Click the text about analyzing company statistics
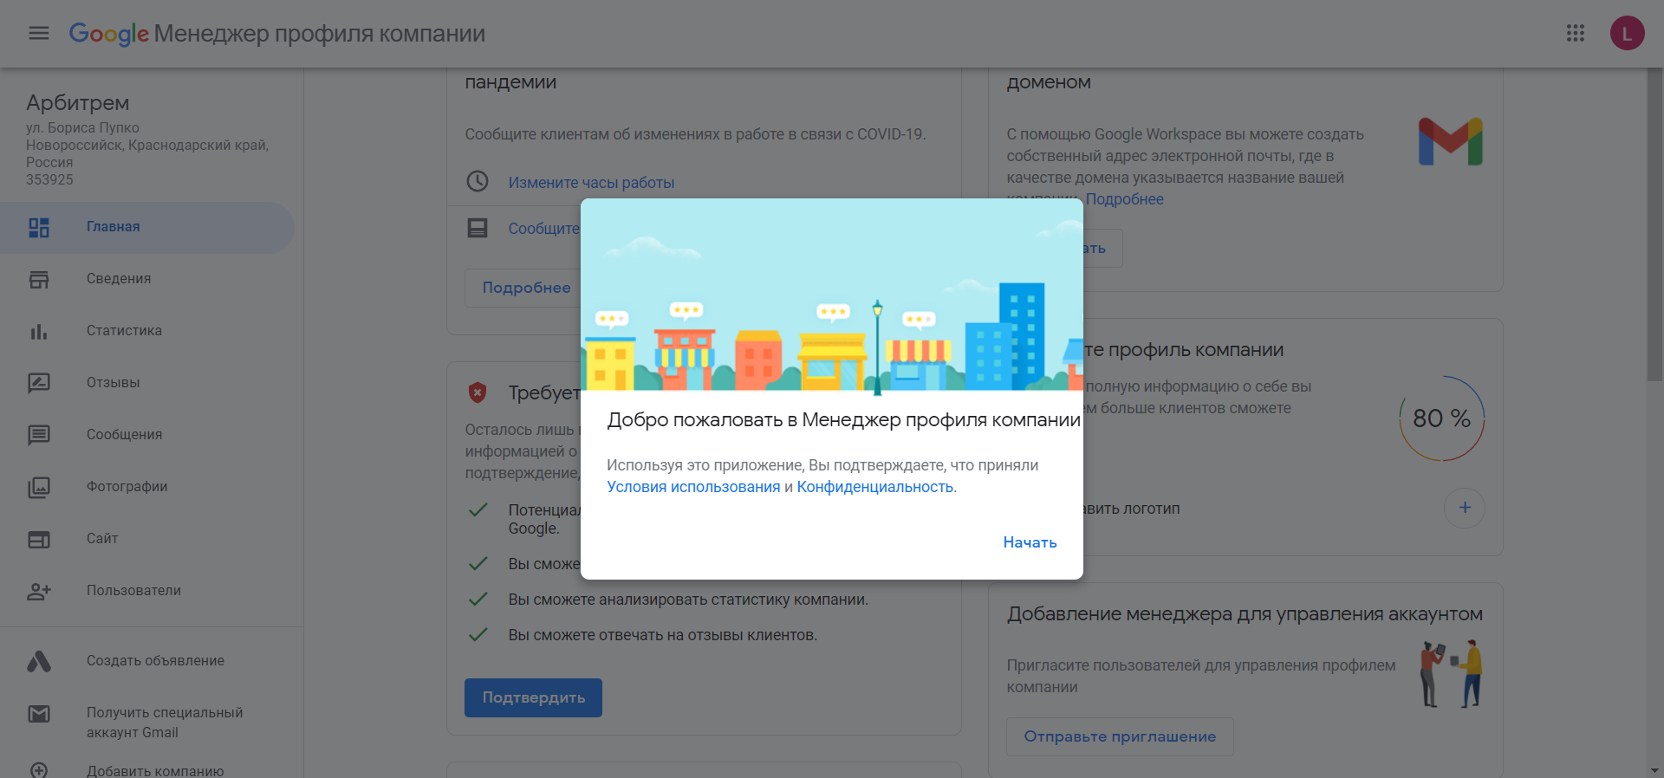The image size is (1664, 778). (x=688, y=600)
